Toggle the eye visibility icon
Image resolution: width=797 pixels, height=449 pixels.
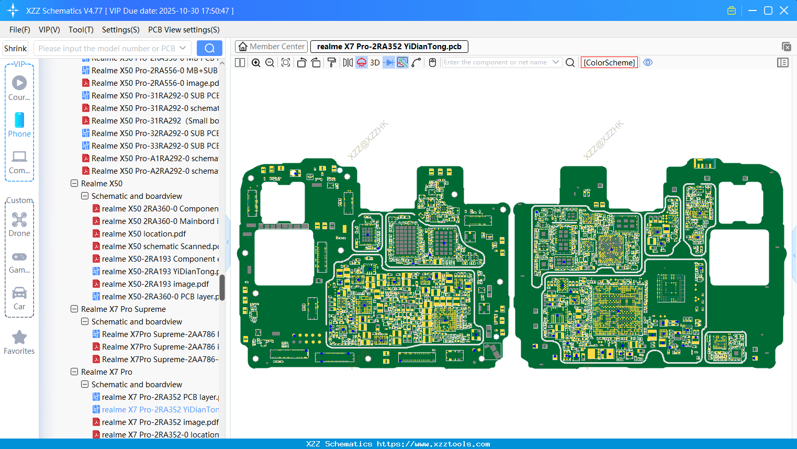click(648, 62)
